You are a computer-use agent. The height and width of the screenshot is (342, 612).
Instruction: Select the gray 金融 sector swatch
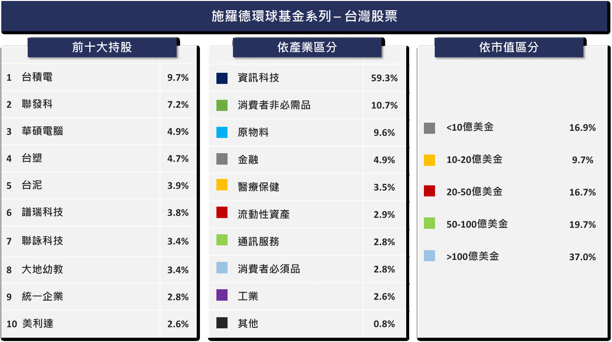(x=222, y=159)
